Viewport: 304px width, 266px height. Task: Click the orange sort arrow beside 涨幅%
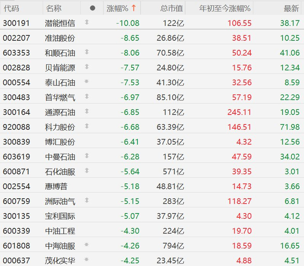coord(134,8)
